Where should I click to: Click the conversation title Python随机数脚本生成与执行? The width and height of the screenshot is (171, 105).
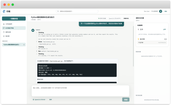(43, 17)
